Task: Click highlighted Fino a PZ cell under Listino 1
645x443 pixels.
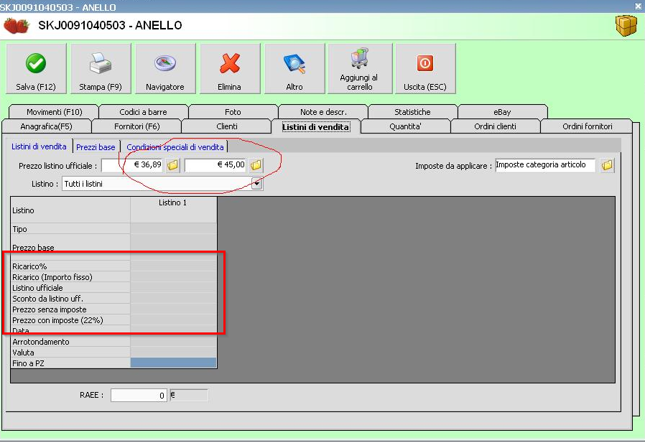Action: coord(173,363)
